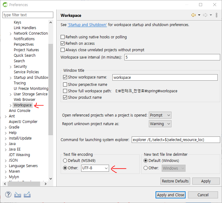The height and width of the screenshot is (203, 222).
Task: Click the forward navigation arrow icon
Action: click(205, 15)
